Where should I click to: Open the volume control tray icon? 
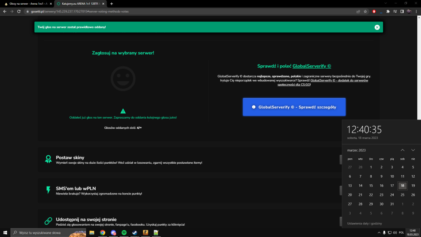click(395, 233)
